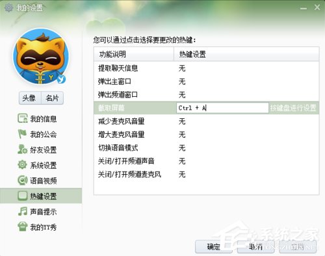Confirm settings with 确定 button
325x256 pixels.
(x=214, y=246)
